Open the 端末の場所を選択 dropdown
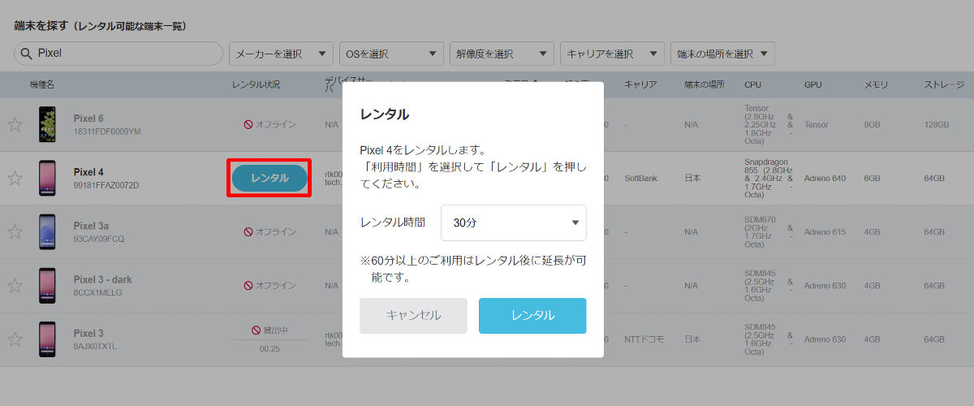Screen dimensions: 974x406 click(722, 54)
